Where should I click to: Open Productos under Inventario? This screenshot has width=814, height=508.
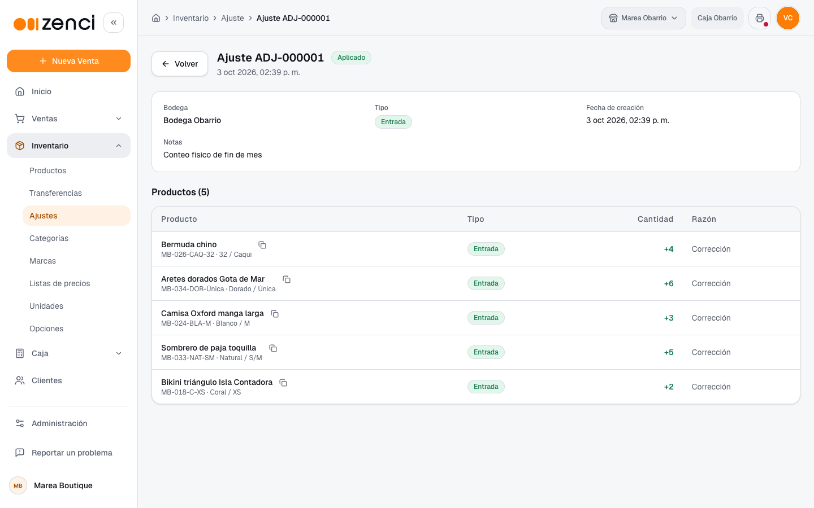(76, 170)
